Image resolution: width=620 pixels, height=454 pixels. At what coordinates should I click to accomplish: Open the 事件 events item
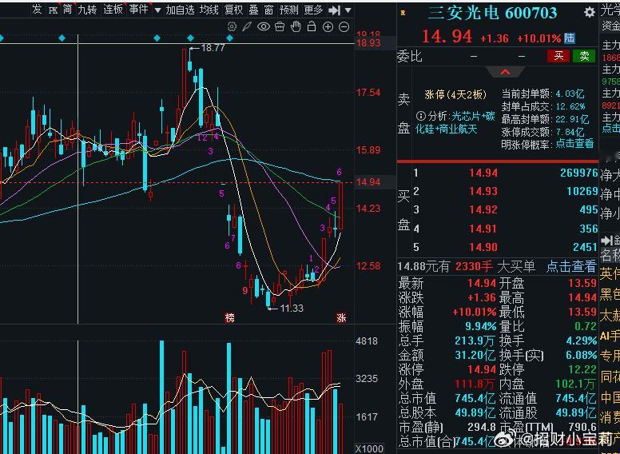coord(138,10)
